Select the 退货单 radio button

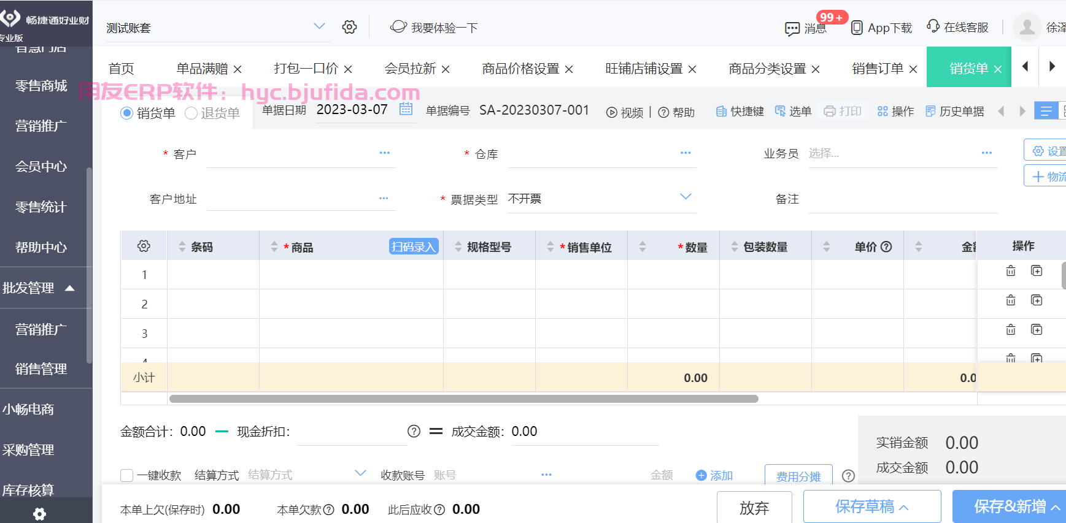pos(191,113)
